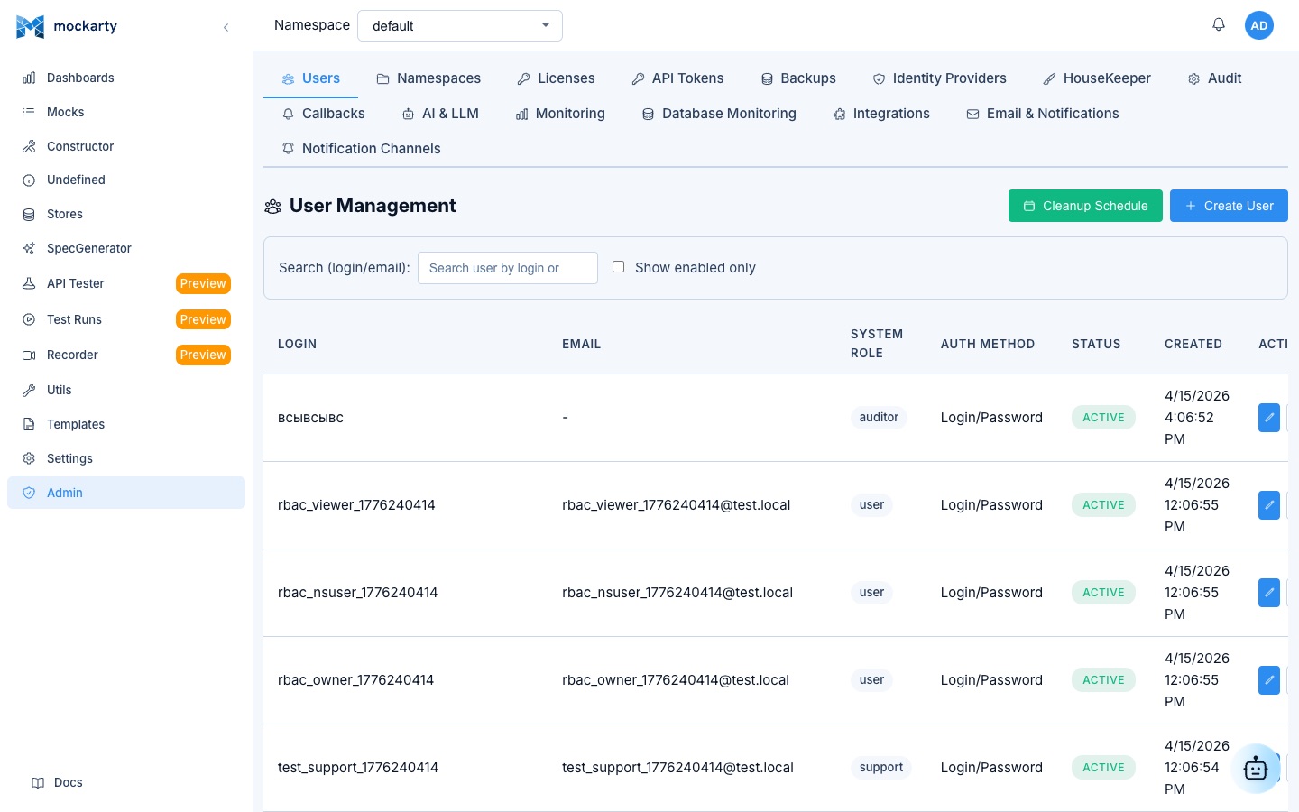This screenshot has width=1299, height=812.
Task: Click the SYSTEM ROLE column header
Action: click(x=877, y=344)
